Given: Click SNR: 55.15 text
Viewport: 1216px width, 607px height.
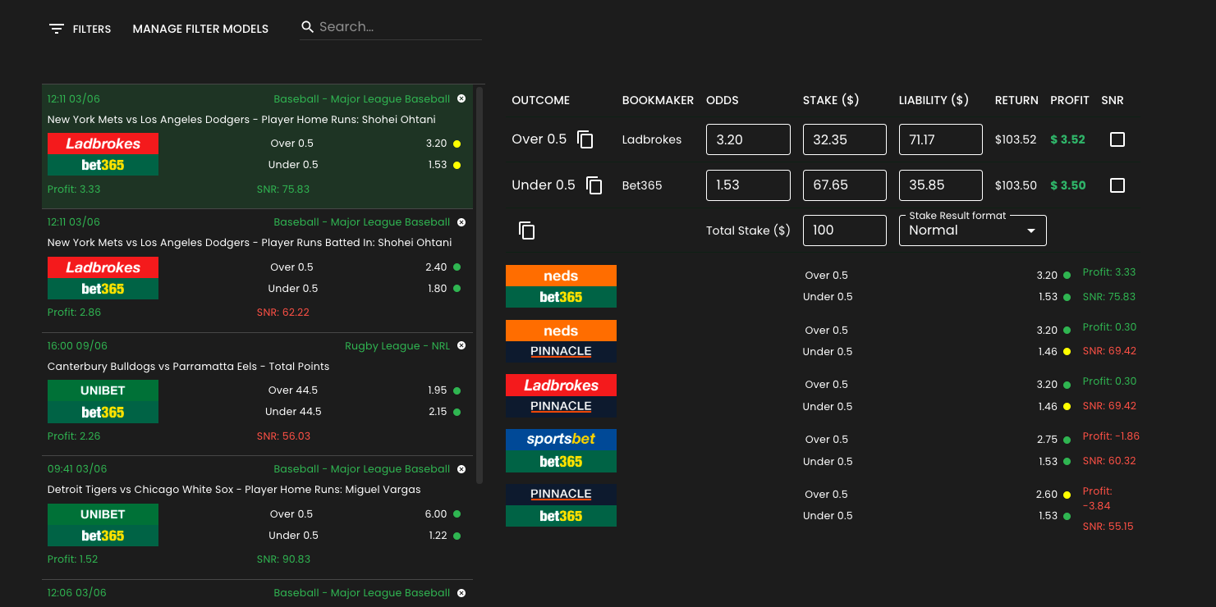Looking at the screenshot, I should (1108, 526).
